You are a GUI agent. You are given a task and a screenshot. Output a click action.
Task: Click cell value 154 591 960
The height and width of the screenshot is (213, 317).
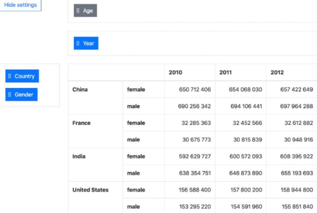[246, 206]
